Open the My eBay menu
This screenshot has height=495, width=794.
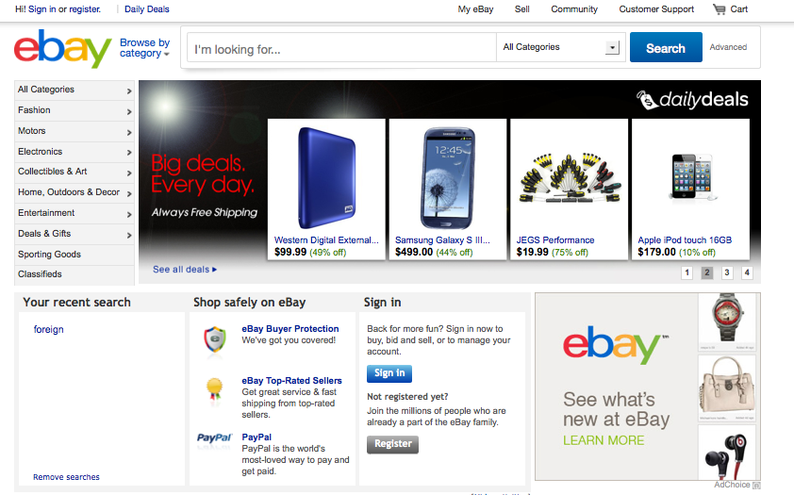(475, 9)
